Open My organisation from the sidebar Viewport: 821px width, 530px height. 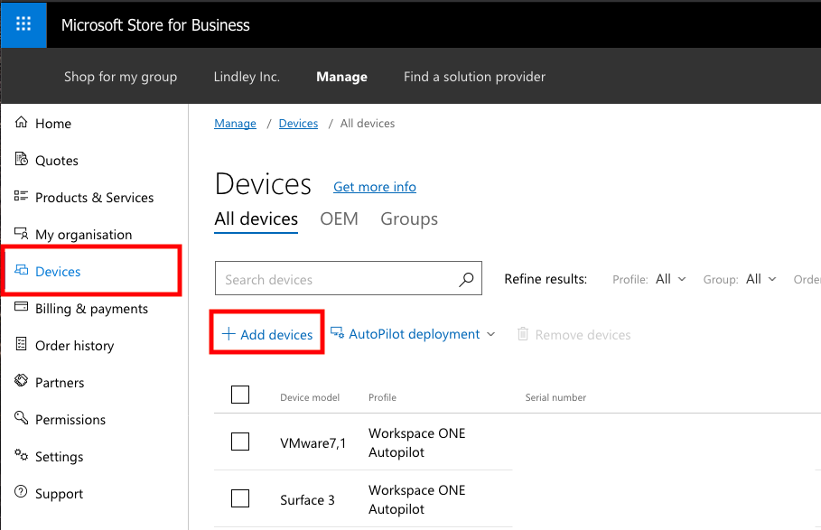click(83, 235)
